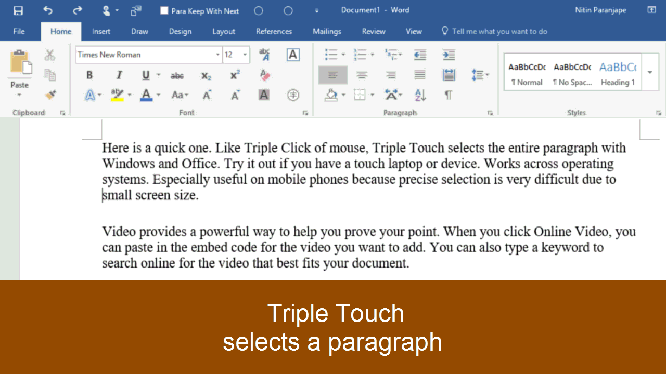Open the Layout ribbon tab

tap(224, 31)
